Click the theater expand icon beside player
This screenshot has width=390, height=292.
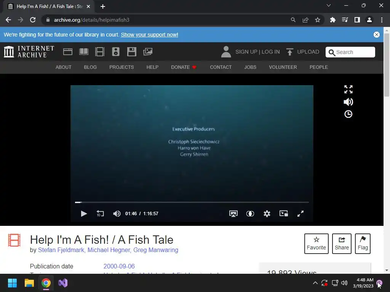348,89
